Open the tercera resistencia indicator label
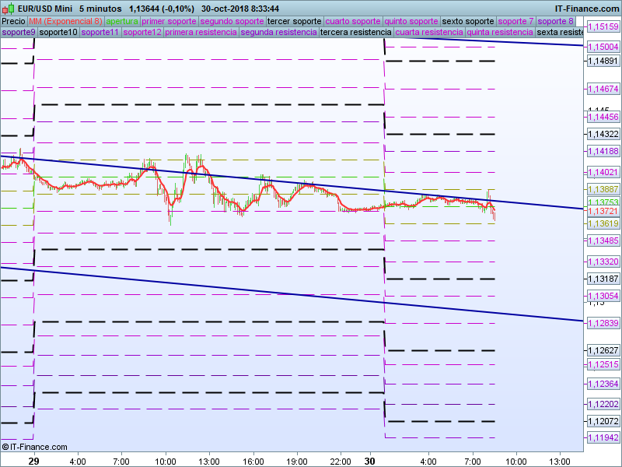Viewport: 622px width, 467px height. pos(355,33)
